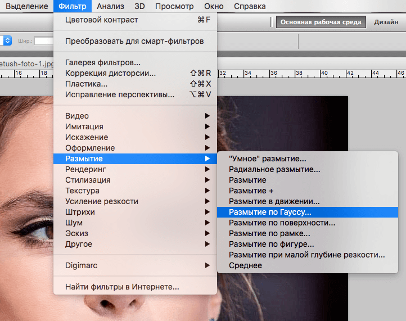
Task: Select "Умное" размытие filter
Action: [308, 159]
